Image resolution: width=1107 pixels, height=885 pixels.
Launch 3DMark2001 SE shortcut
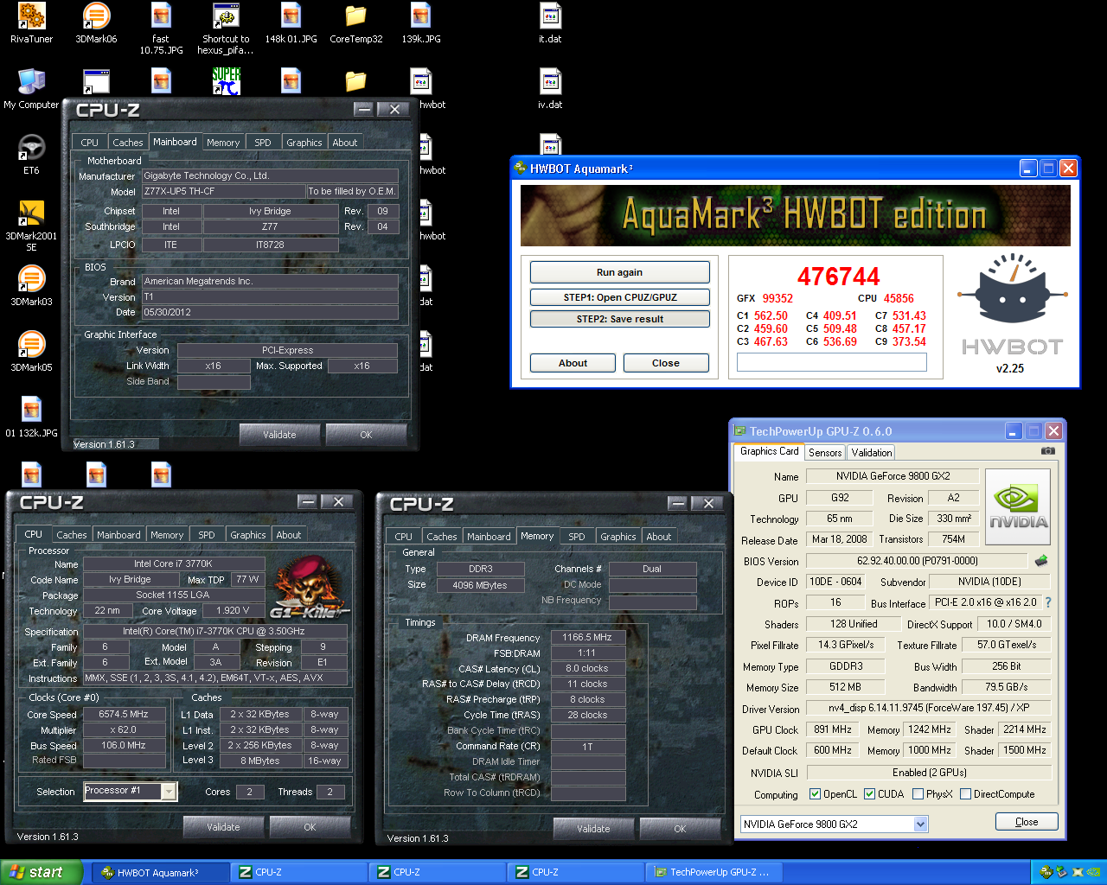click(x=31, y=226)
